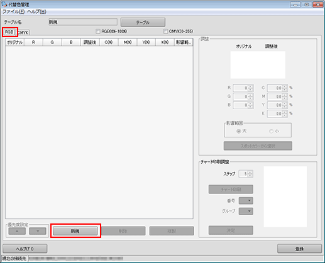Click the オリジナル/調整後 color preview swatch
The width and height of the screenshot is (325, 263).
[258, 65]
